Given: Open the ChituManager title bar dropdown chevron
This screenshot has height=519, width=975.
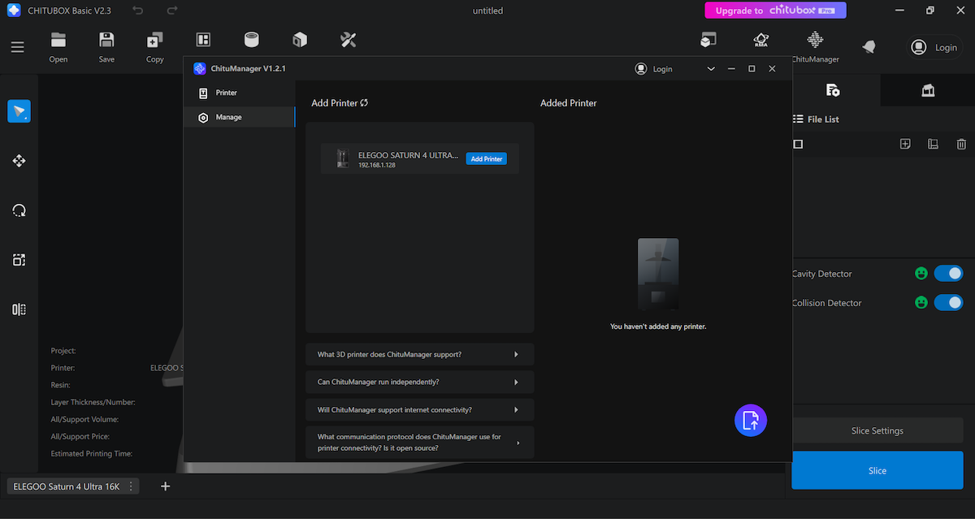Looking at the screenshot, I should [711, 69].
